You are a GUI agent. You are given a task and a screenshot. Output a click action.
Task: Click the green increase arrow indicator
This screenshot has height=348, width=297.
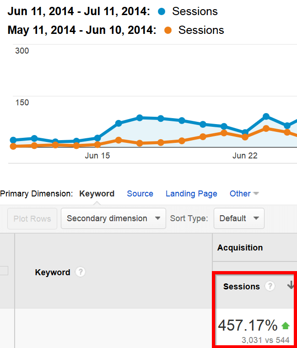tap(286, 326)
